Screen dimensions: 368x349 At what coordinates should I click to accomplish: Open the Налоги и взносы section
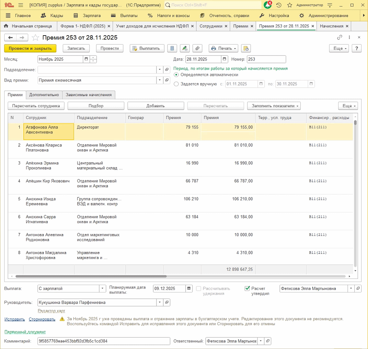pos(168,16)
